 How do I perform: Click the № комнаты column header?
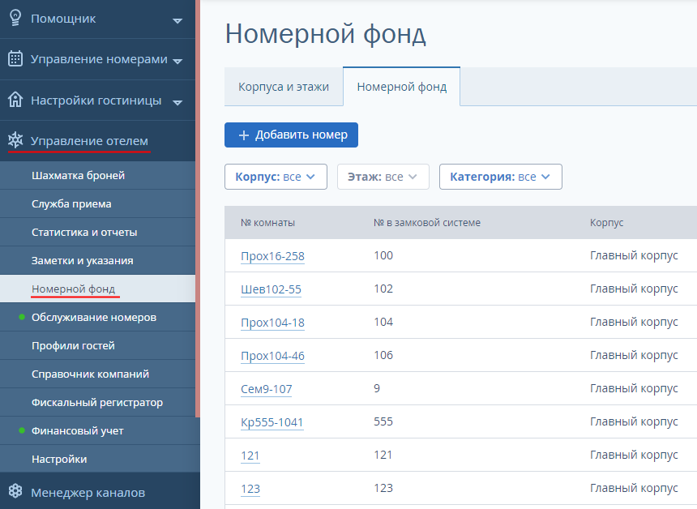267,223
